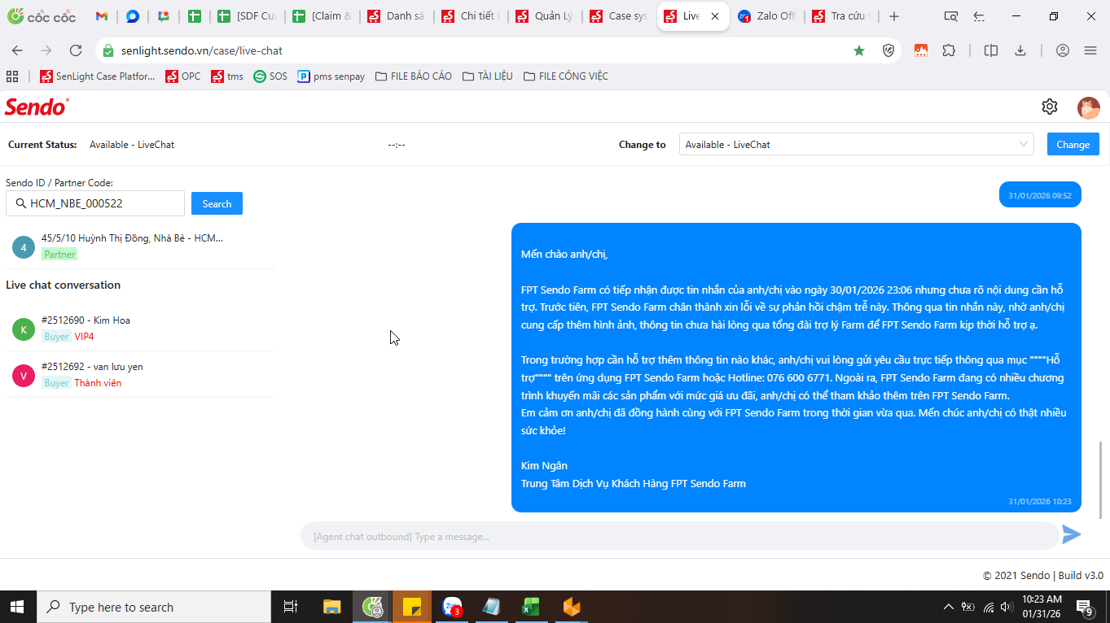The image size is (1110, 623).
Task: Open the browser extensions puzzle icon
Action: pyautogui.click(x=949, y=50)
